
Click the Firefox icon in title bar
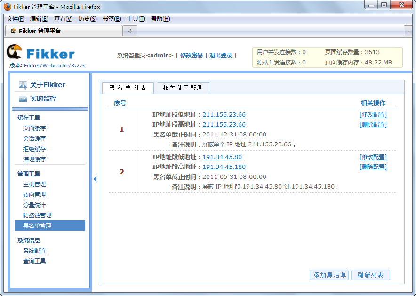click(x=8, y=7)
